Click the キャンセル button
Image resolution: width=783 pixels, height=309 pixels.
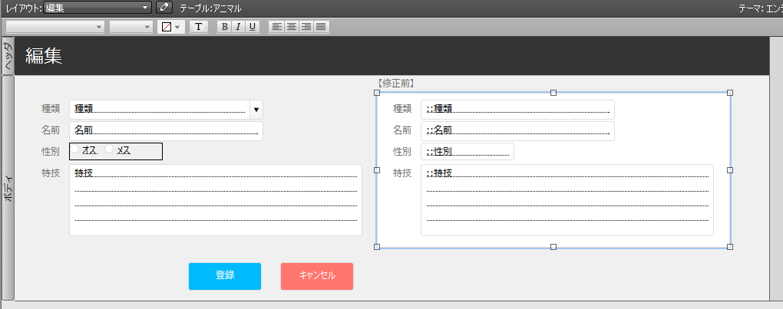coord(317,276)
